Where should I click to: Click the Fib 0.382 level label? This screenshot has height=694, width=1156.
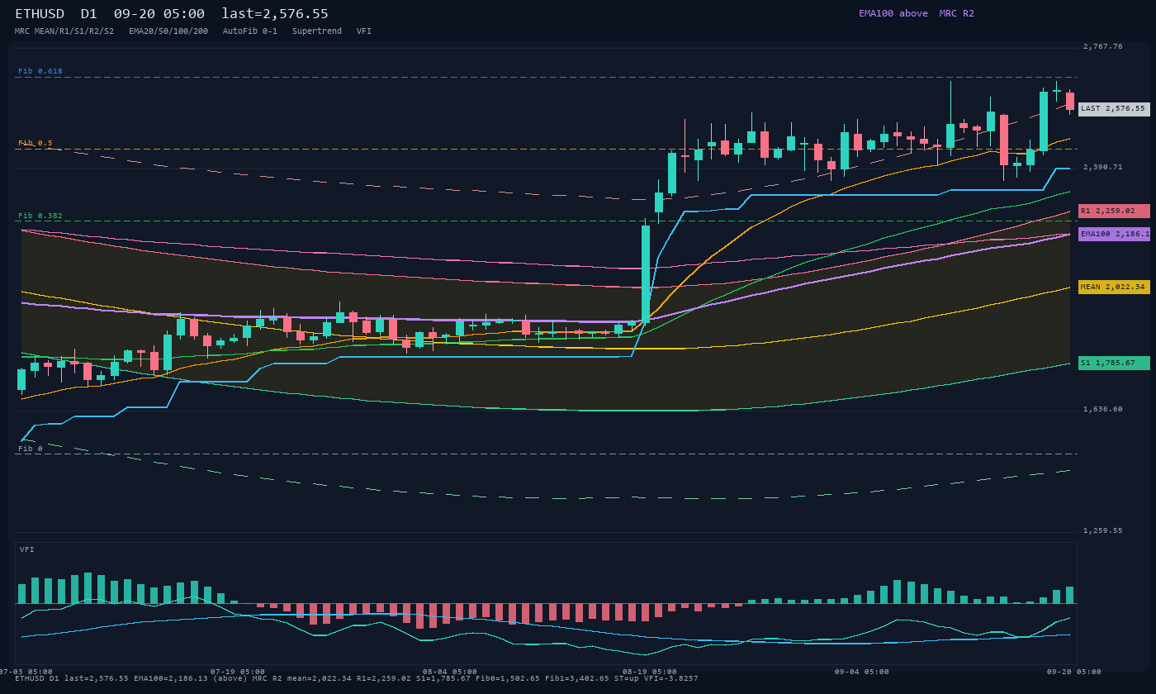point(40,216)
